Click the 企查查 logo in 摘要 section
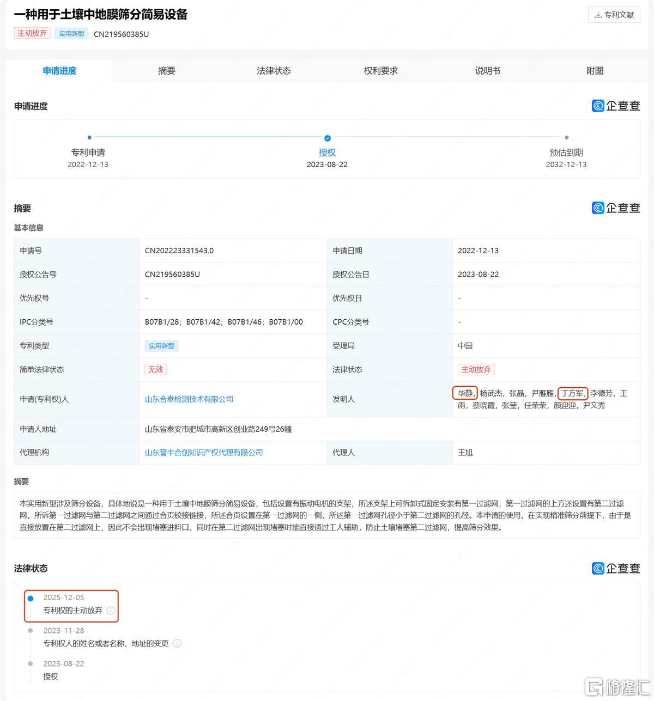The height and width of the screenshot is (701, 654). coord(616,208)
